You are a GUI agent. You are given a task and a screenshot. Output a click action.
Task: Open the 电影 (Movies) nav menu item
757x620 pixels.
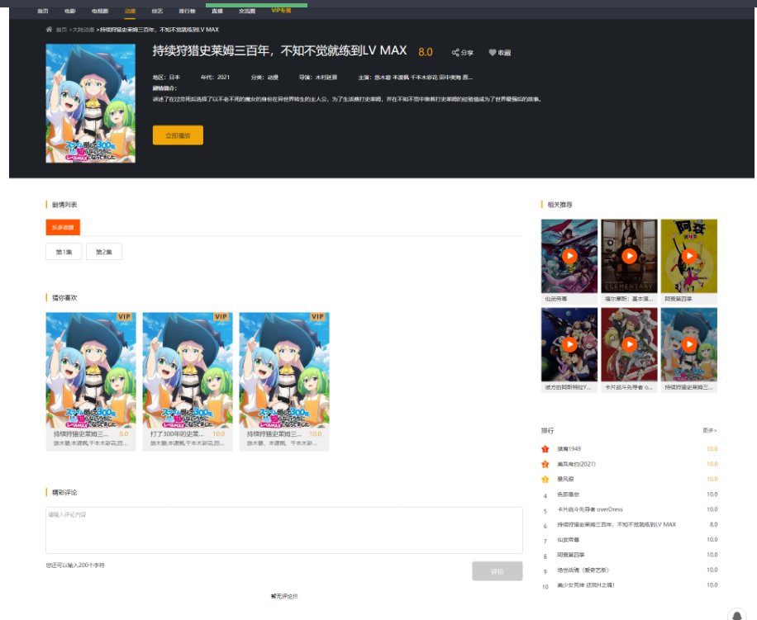tap(70, 12)
